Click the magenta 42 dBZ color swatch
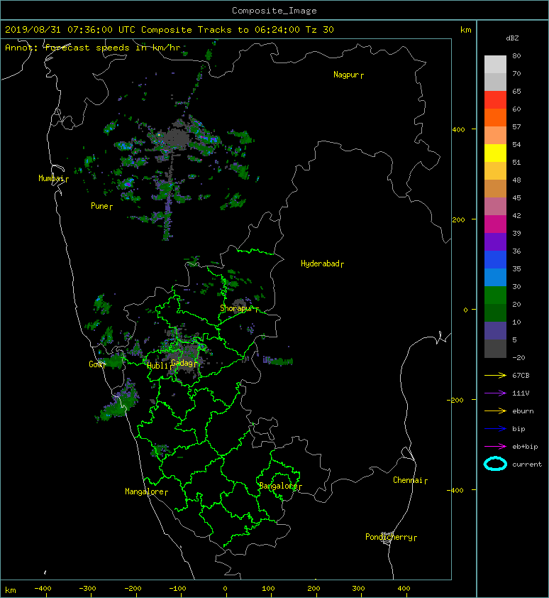Viewport: 549px width, 598px height. [495, 224]
